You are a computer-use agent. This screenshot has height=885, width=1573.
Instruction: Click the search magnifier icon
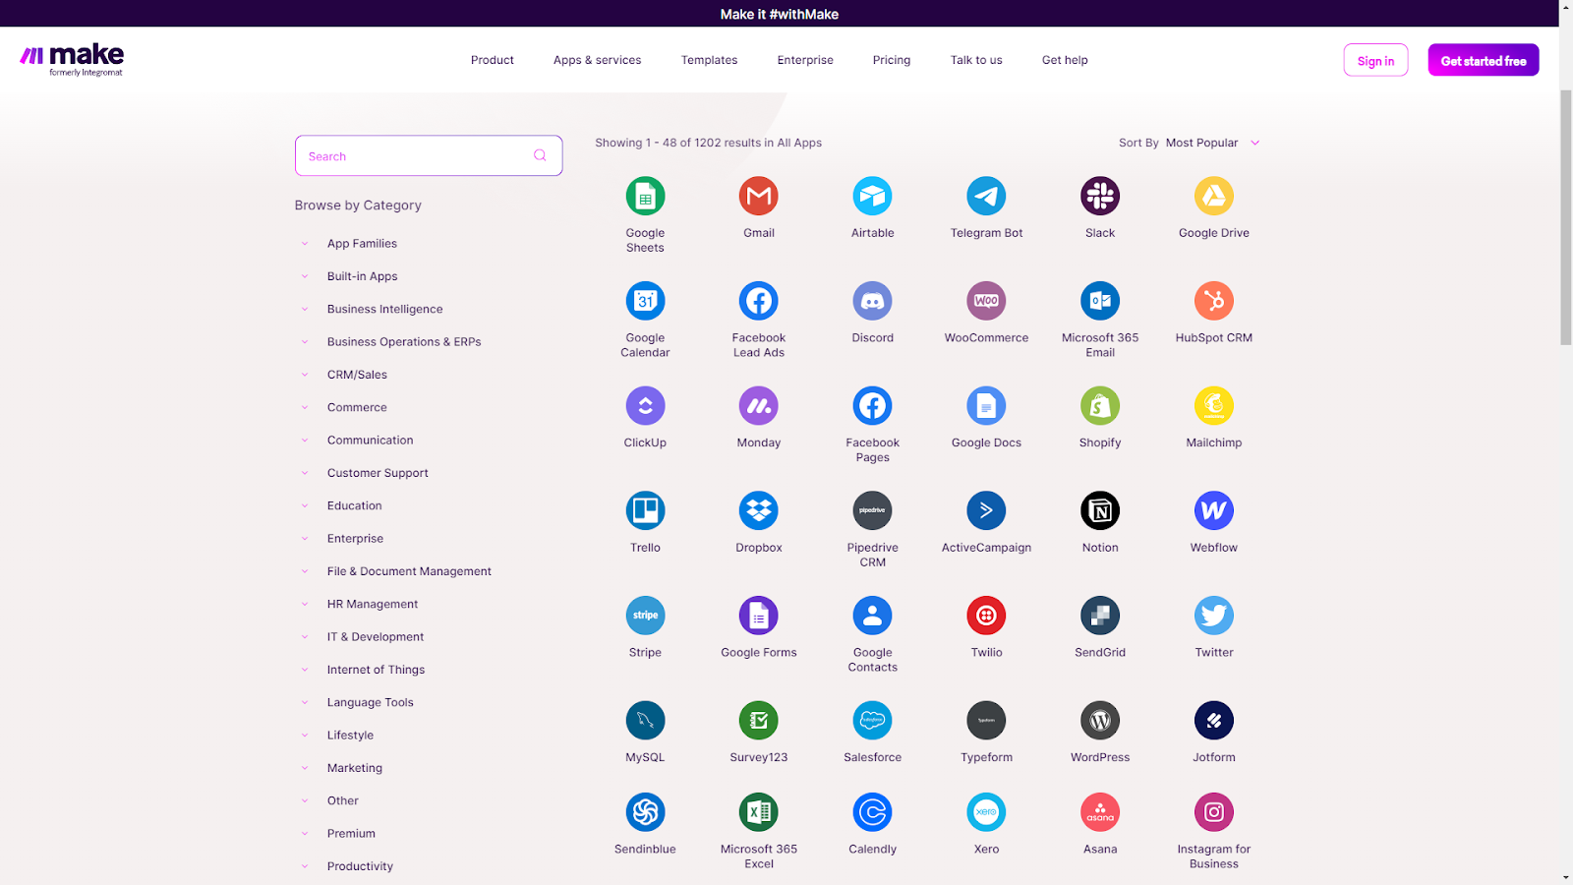[540, 155]
